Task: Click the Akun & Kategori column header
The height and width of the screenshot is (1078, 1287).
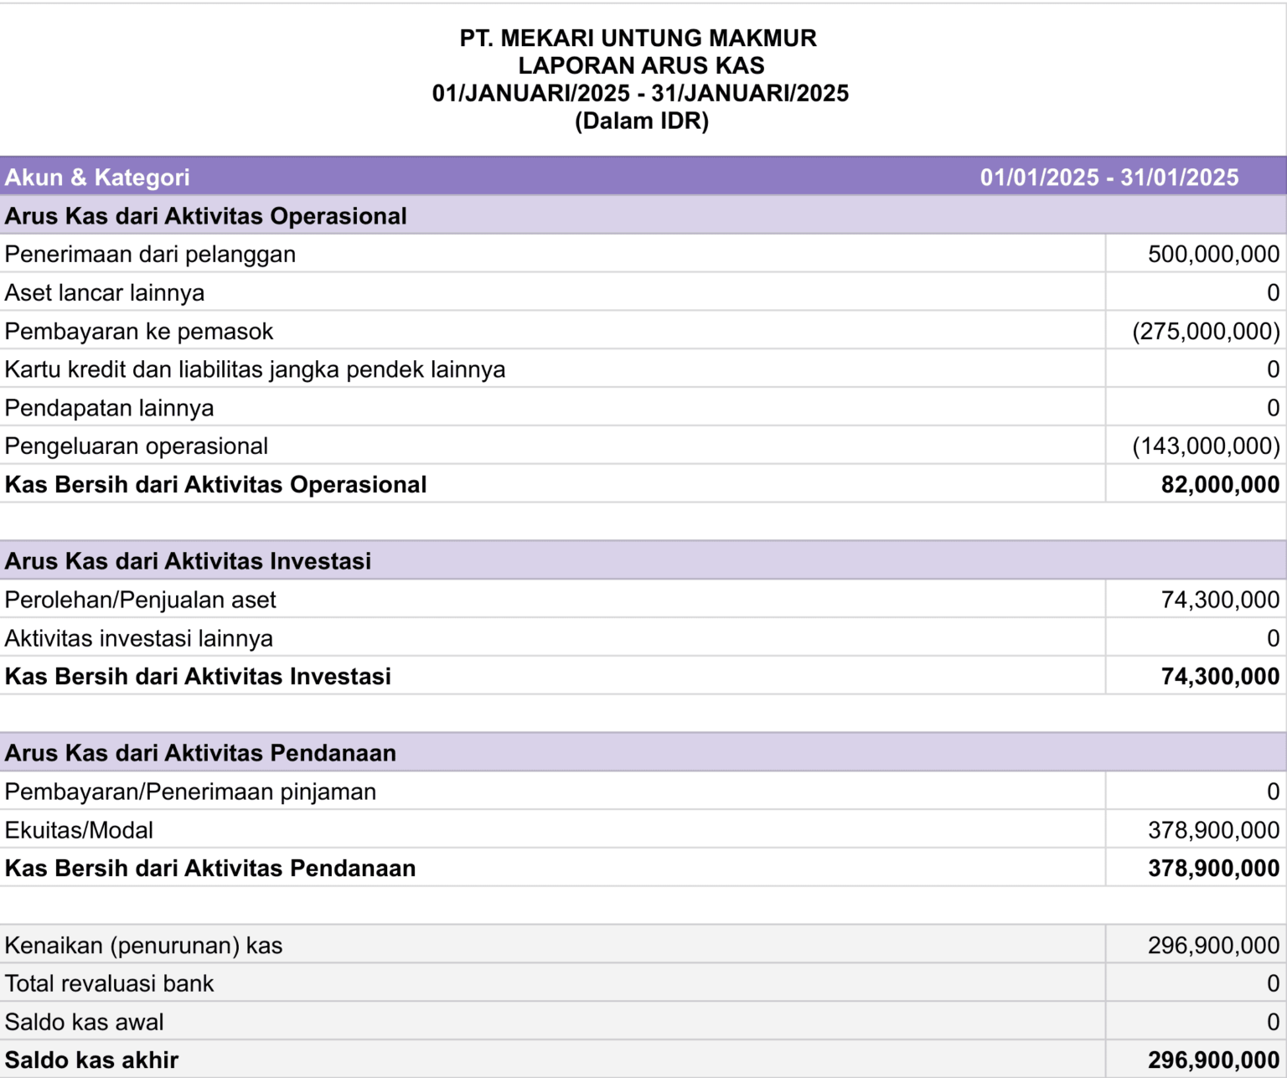Action: click(x=97, y=178)
